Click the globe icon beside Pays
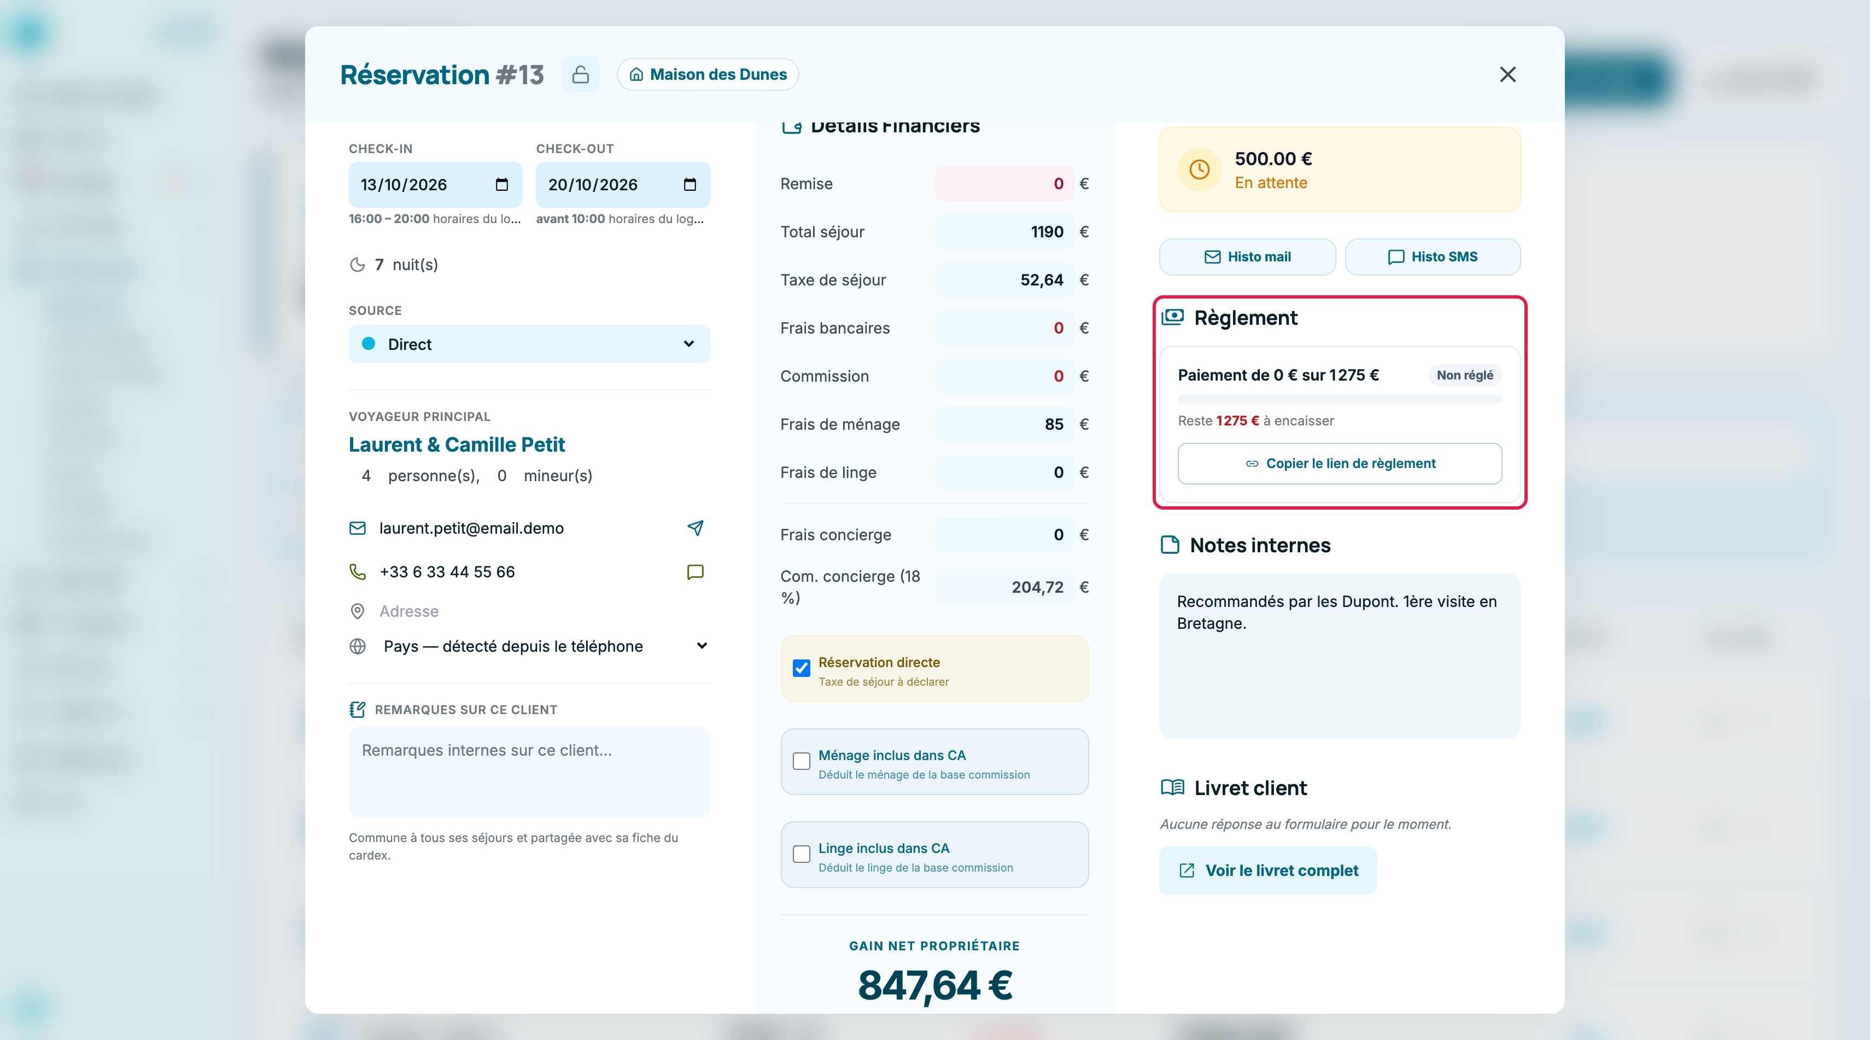 click(357, 646)
